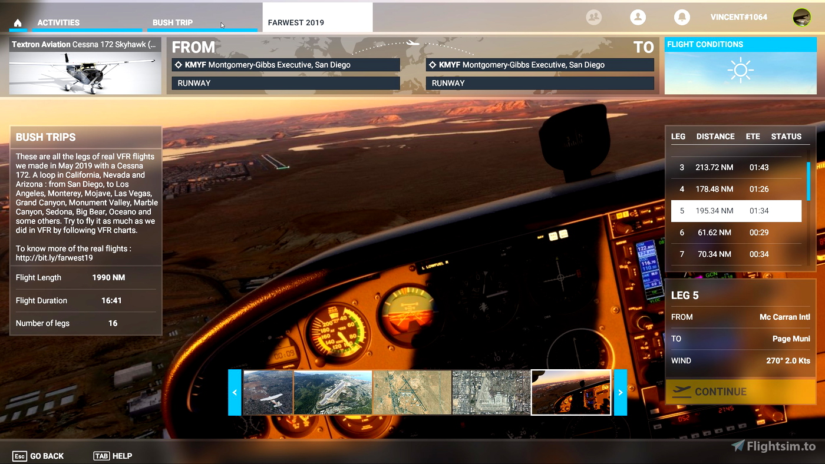This screenshot has width=825, height=464.
Task: Select the thumbnail with white plane over city
Action: tap(268, 392)
